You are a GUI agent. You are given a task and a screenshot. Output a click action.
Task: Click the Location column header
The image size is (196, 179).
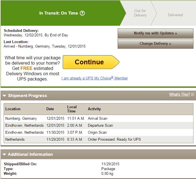(13, 109)
